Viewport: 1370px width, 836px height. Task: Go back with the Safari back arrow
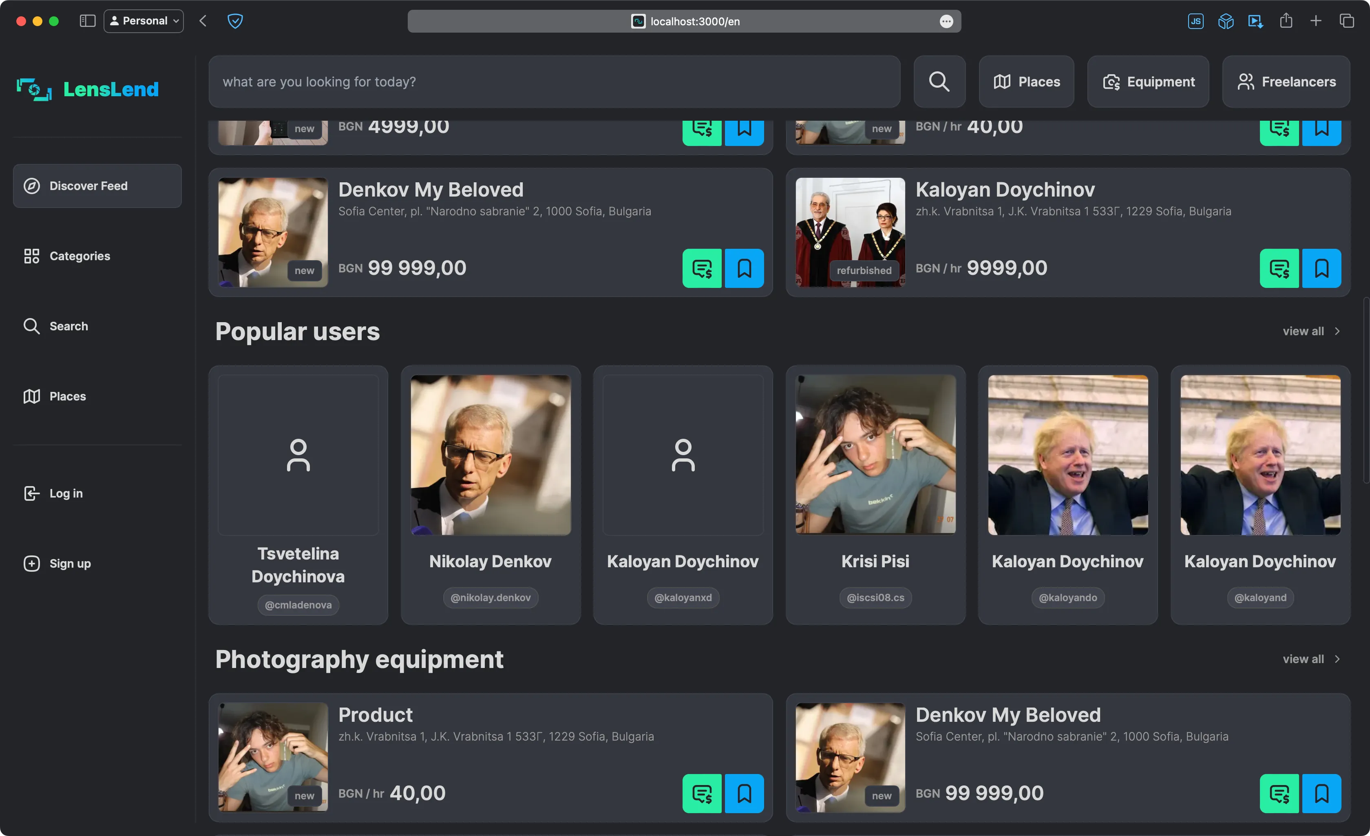pos(203,21)
